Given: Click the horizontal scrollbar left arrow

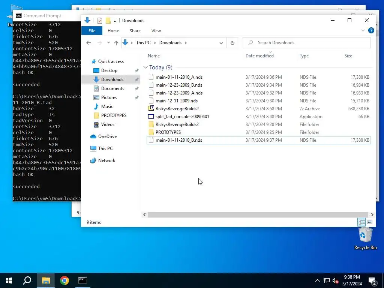Looking at the screenshot, I should pyautogui.click(x=144, y=215).
